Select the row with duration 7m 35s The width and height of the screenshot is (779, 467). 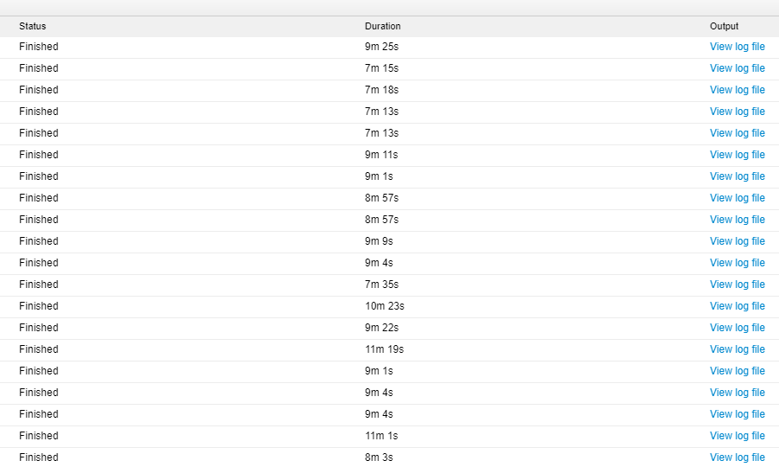click(389, 285)
